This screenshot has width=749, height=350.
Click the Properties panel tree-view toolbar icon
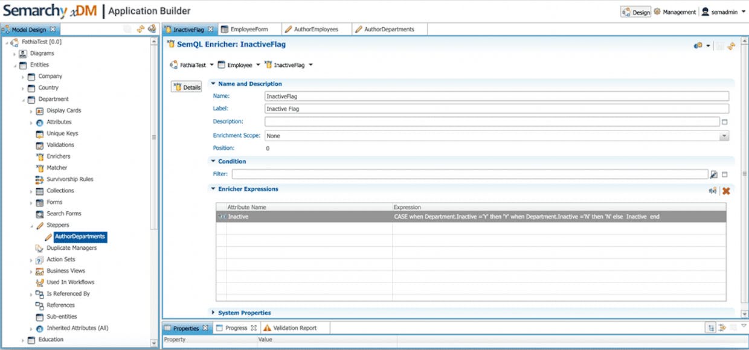pyautogui.click(x=712, y=328)
